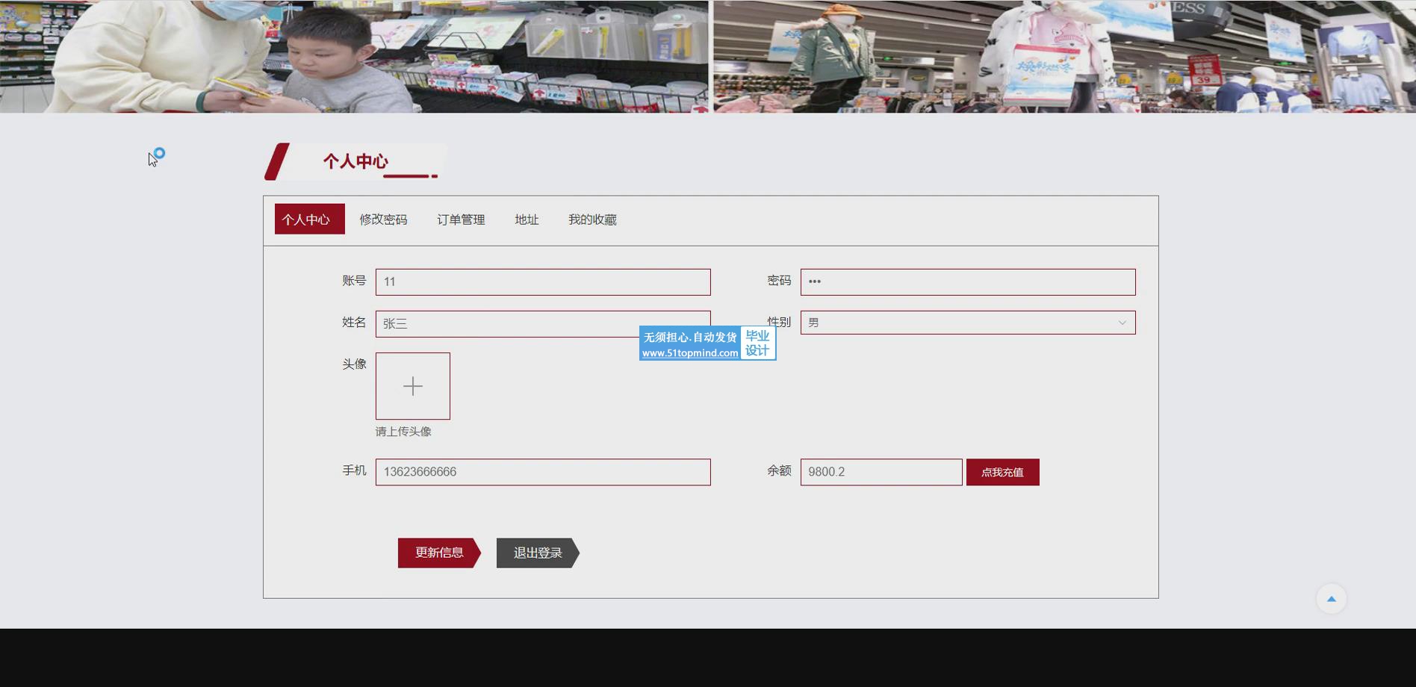Click the right banner image with mannequins
1416x687 pixels.
coord(1064,56)
